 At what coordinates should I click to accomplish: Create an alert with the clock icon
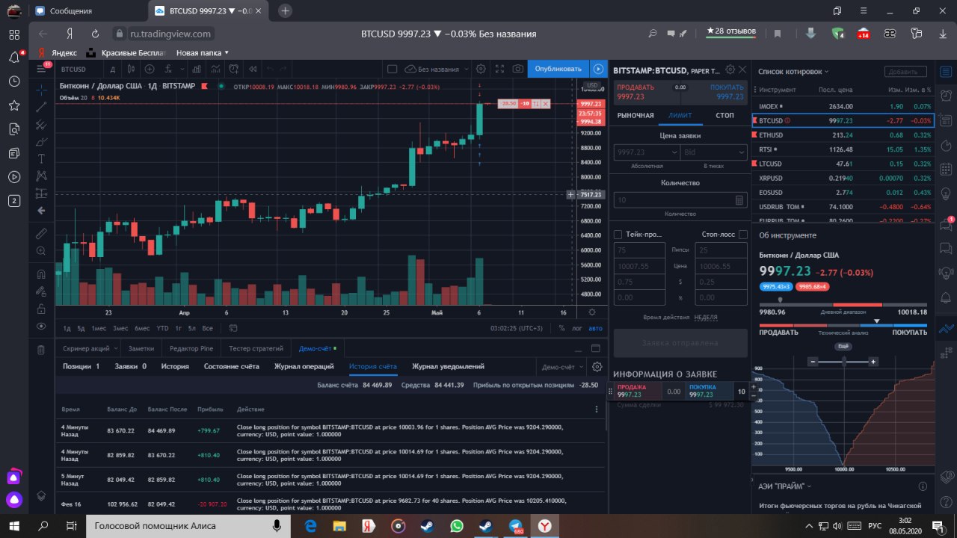[234, 69]
